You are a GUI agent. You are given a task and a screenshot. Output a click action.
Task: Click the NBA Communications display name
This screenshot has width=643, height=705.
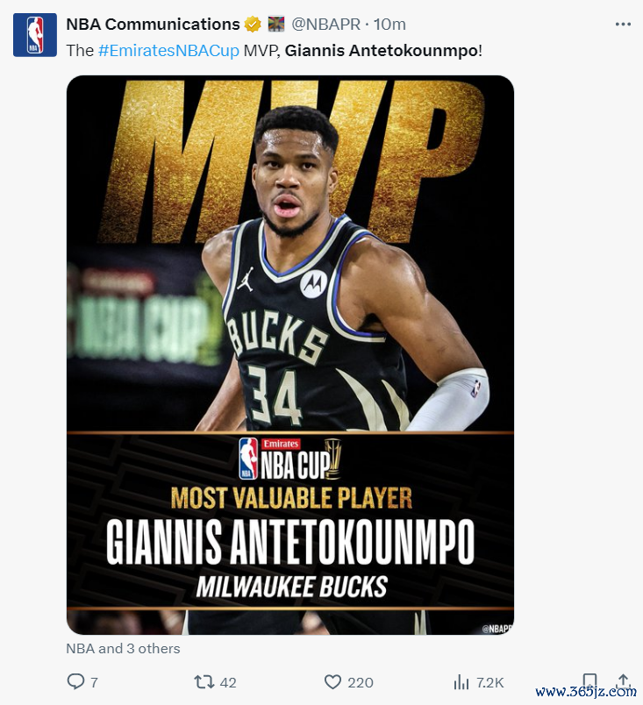click(153, 25)
